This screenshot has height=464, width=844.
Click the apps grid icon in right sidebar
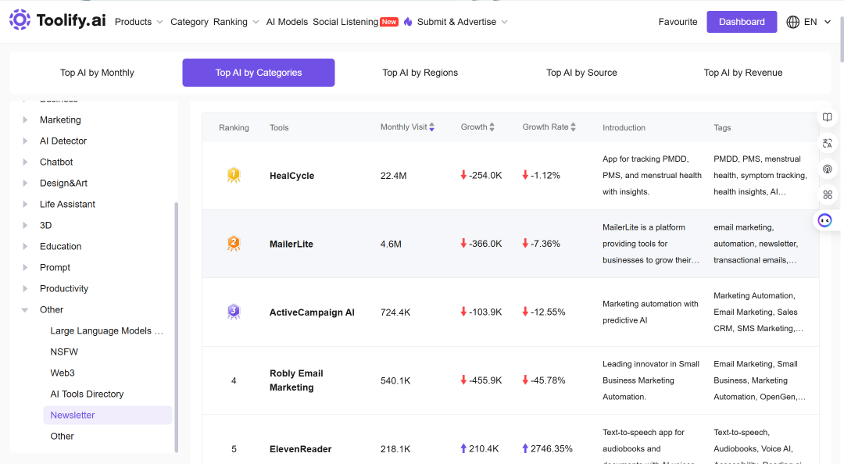coord(828,195)
